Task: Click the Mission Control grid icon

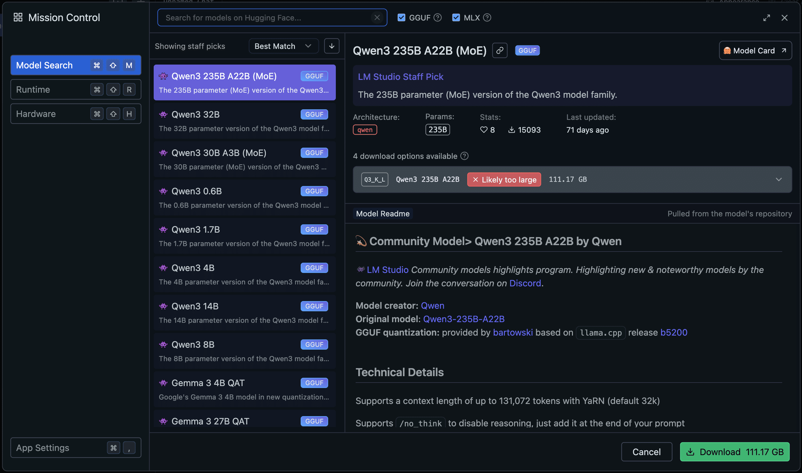Action: click(x=18, y=17)
